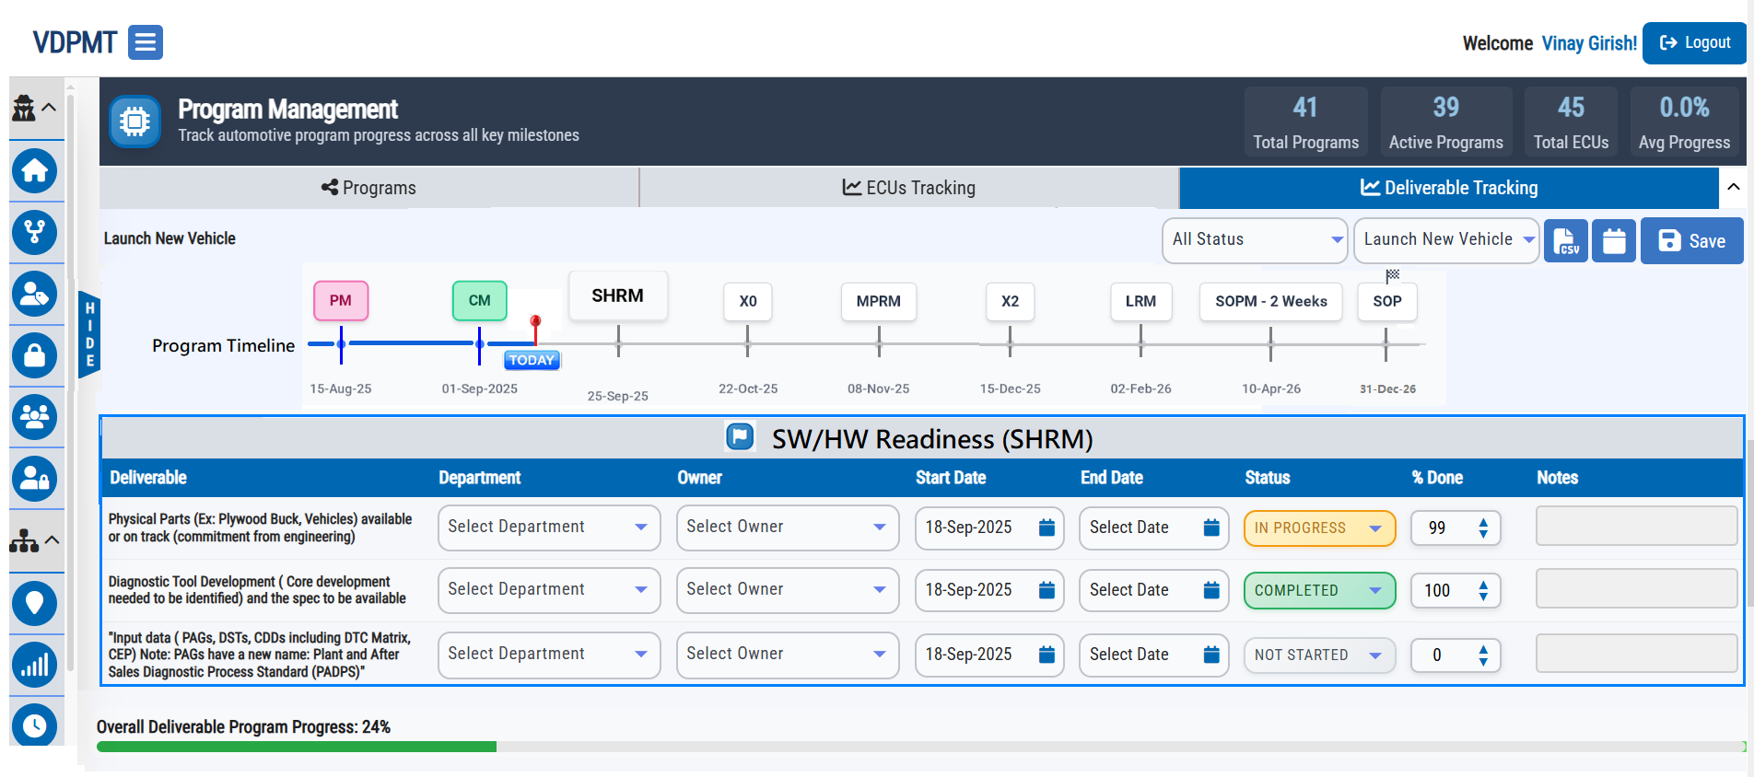Click the hamburger menu icon beside VDPMT
Image resolution: width=1754 pixels, height=777 pixels.
point(145,42)
